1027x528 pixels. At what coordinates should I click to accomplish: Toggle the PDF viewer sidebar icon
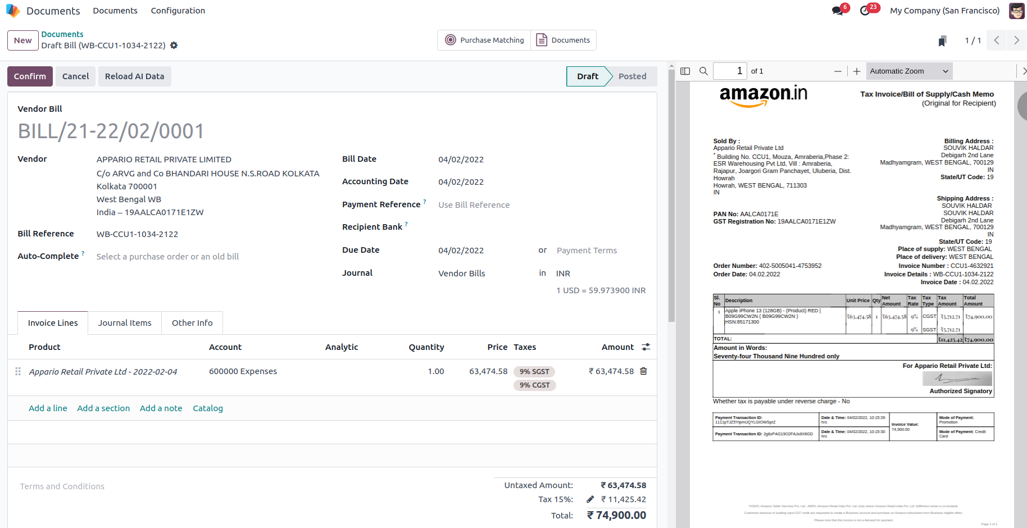[x=685, y=71]
